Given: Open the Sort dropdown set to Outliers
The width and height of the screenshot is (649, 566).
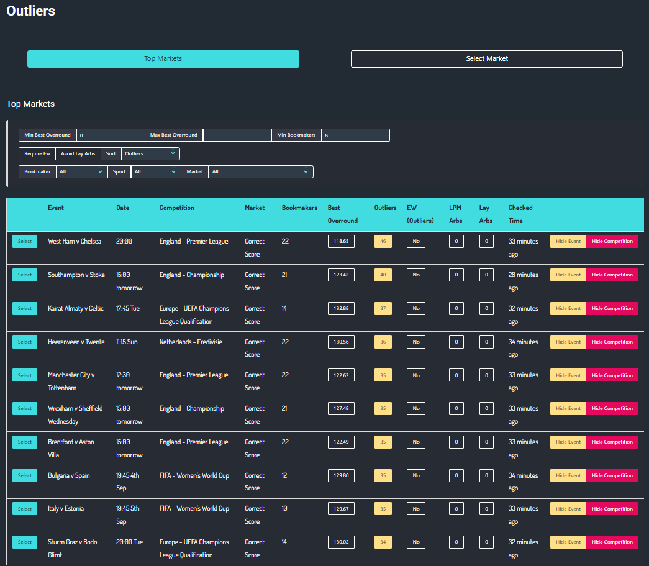Looking at the screenshot, I should 150,153.
